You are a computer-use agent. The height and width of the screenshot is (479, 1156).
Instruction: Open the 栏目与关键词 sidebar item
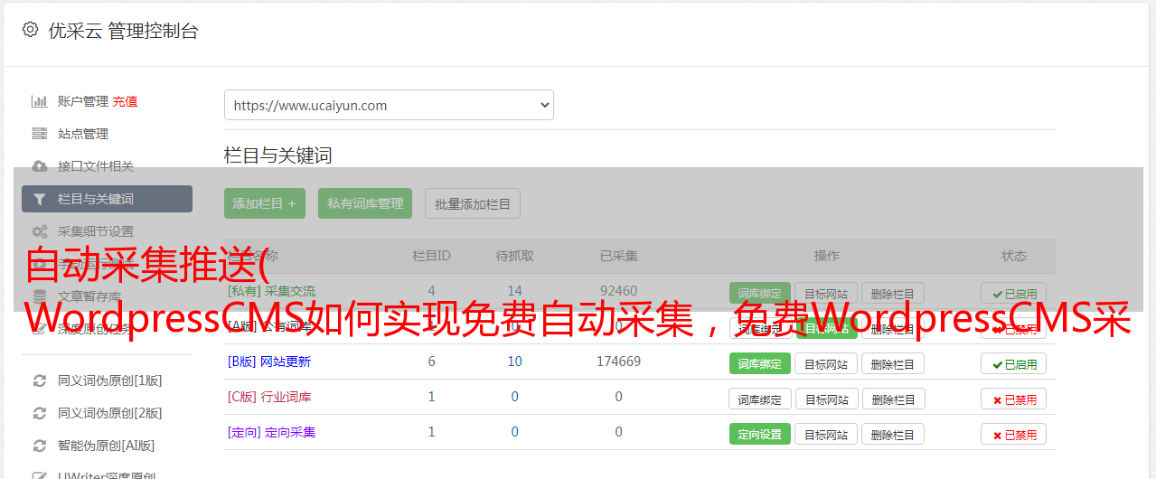pos(107,199)
